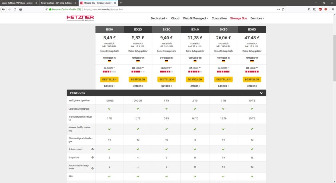
Task: Click the browser back arrow button
Action: click(x=4, y=9)
